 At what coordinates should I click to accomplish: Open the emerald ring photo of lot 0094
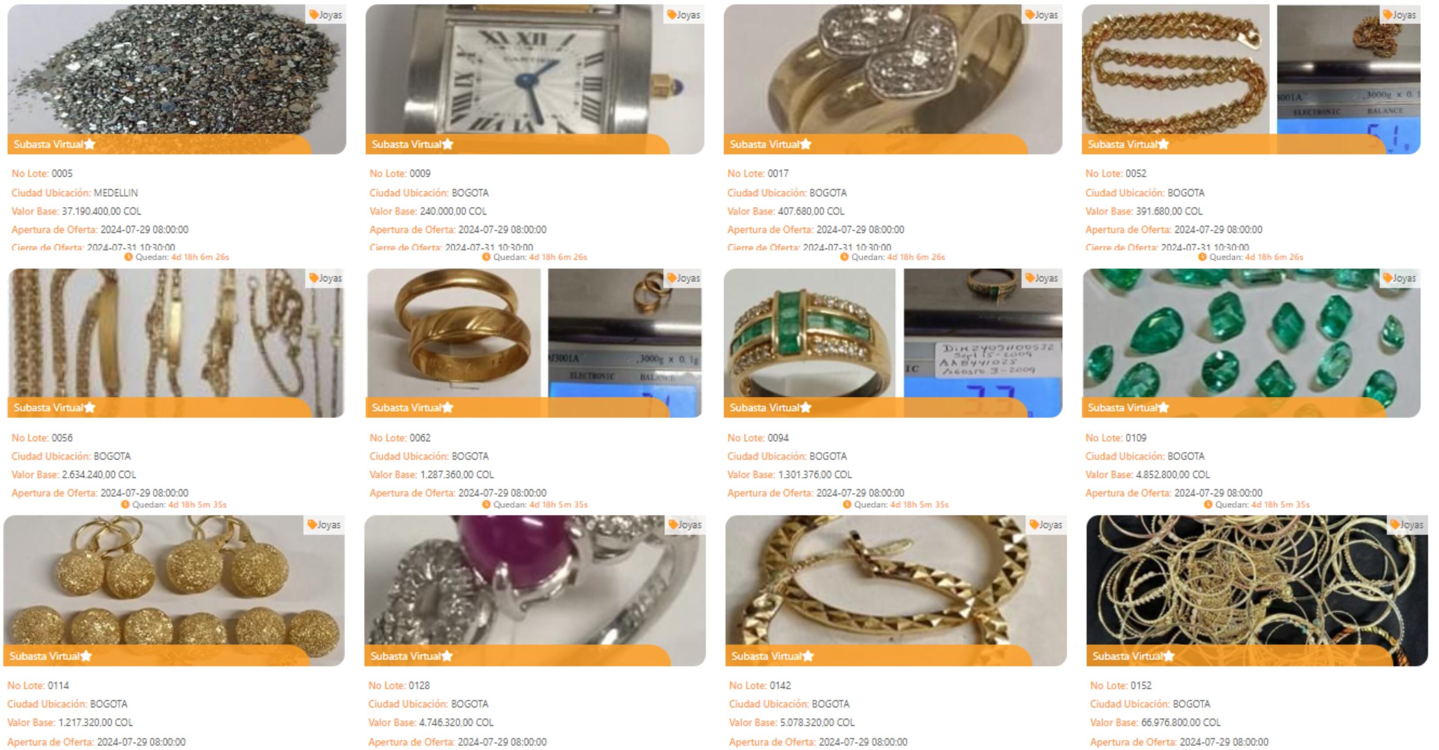click(809, 333)
